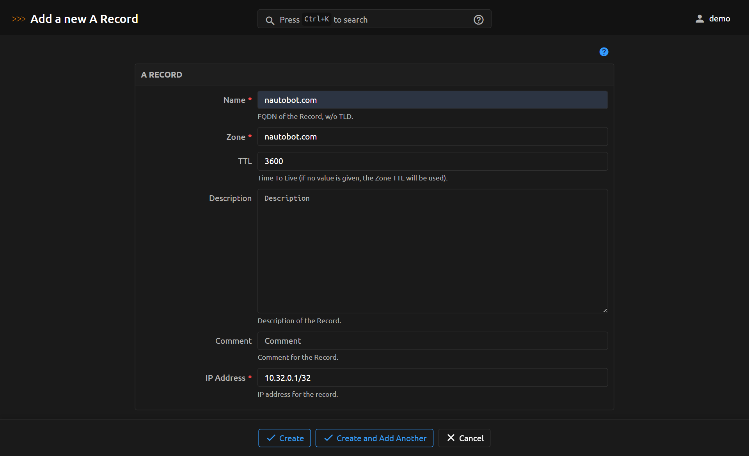
Task: Open the Zone selection field
Action: click(x=432, y=137)
